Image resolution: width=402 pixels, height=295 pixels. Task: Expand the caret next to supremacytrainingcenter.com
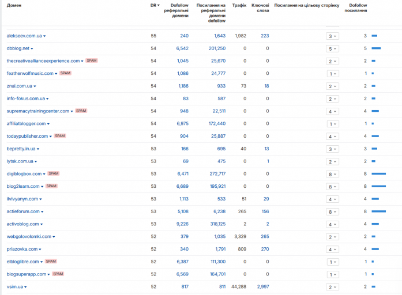72,111
